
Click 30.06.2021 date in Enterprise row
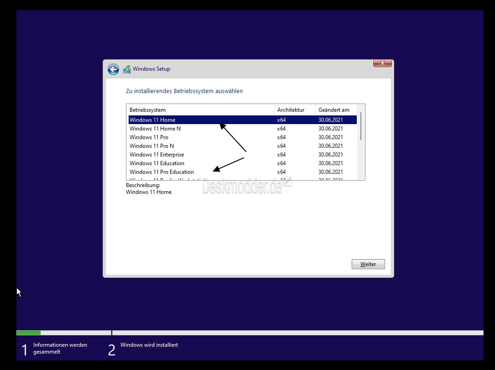(330, 155)
